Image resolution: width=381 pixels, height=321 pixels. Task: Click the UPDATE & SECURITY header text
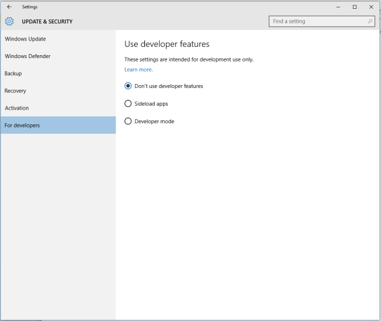[x=47, y=22]
